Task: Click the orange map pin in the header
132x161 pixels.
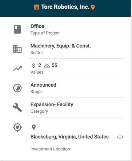Action: 93,7
